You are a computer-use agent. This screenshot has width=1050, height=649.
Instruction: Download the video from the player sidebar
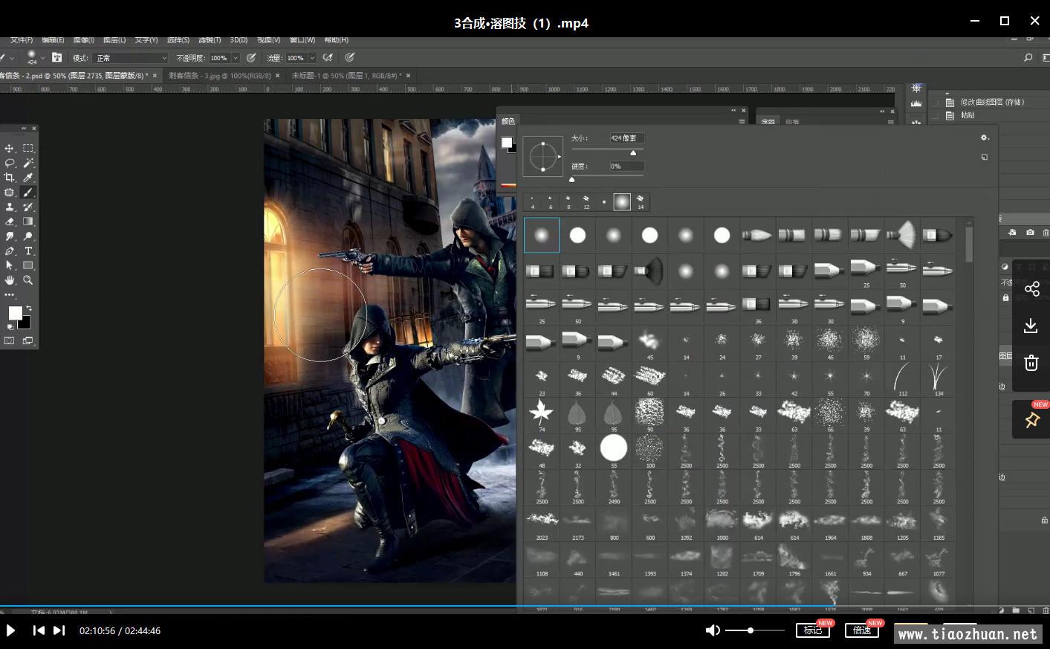coord(1031,326)
